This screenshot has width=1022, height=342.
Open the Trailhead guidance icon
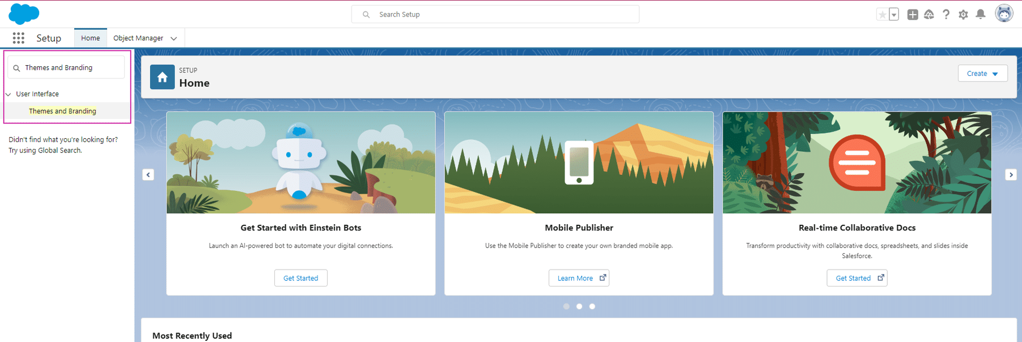(x=929, y=15)
